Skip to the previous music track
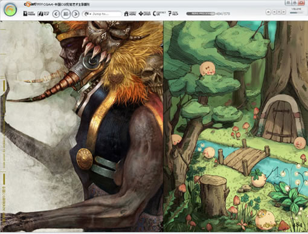 click(274, 12)
